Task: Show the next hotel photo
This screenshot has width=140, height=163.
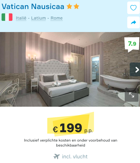Action: coord(135,69)
